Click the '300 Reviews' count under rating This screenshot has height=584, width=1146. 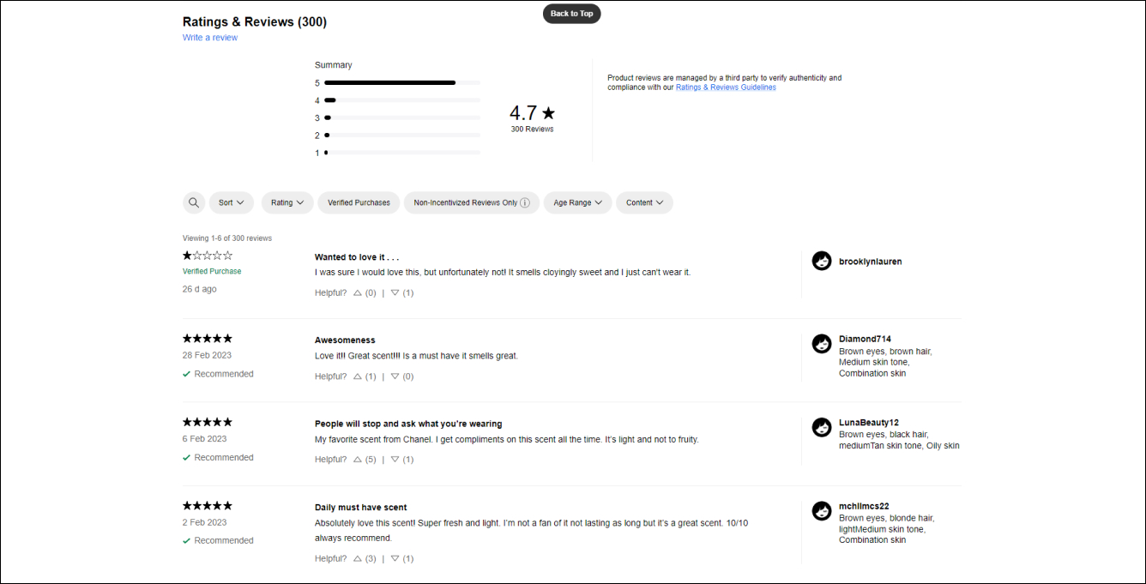pyautogui.click(x=533, y=129)
